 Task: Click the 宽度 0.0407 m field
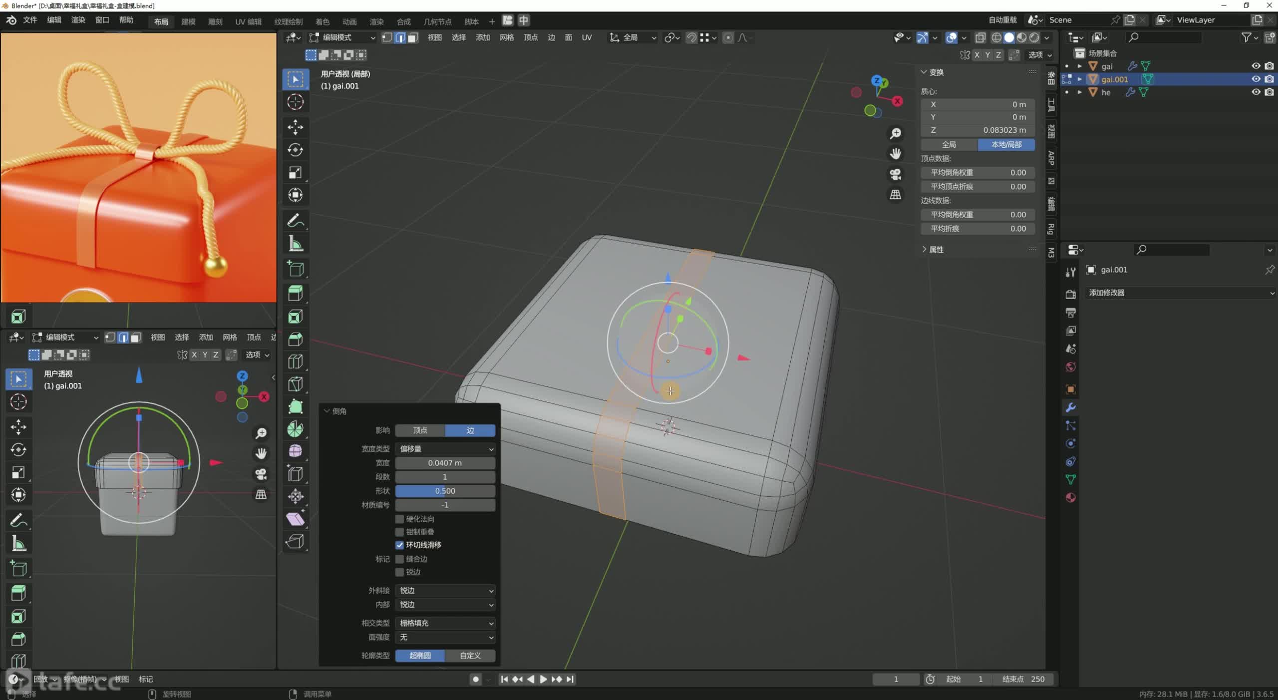tap(445, 463)
